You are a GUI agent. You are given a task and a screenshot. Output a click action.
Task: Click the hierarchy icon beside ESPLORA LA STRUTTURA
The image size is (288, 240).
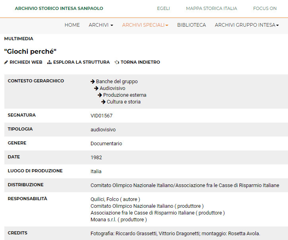click(x=49, y=62)
